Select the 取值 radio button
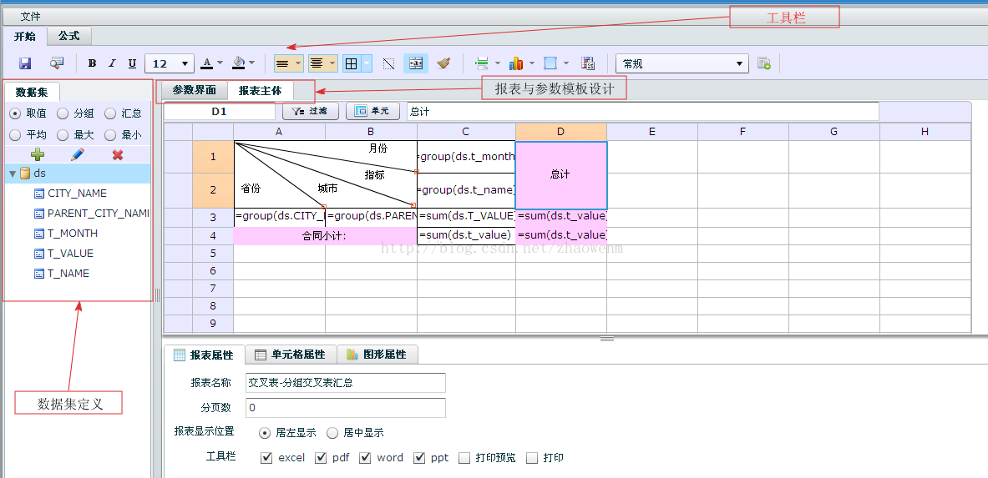Viewport: 988px width, 478px height. point(15,114)
